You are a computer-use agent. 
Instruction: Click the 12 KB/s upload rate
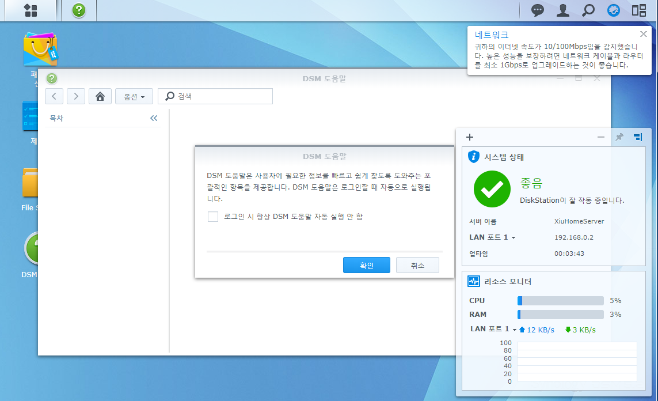(x=537, y=330)
